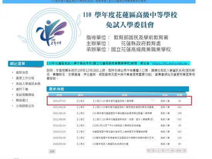Image resolution: width=212 pixels, height=159 pixels.
Task: Click the 第一頁 pagination button
Action: 151,151
